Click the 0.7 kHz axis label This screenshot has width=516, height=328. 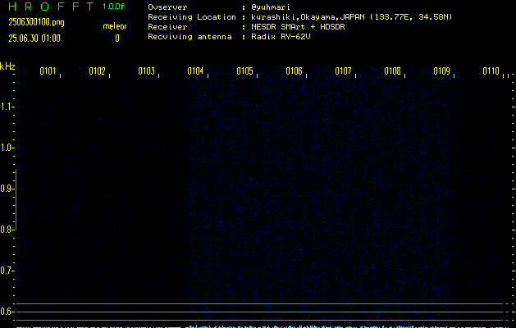(7, 271)
